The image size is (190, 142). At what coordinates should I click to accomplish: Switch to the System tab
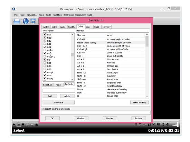pos(46,27)
